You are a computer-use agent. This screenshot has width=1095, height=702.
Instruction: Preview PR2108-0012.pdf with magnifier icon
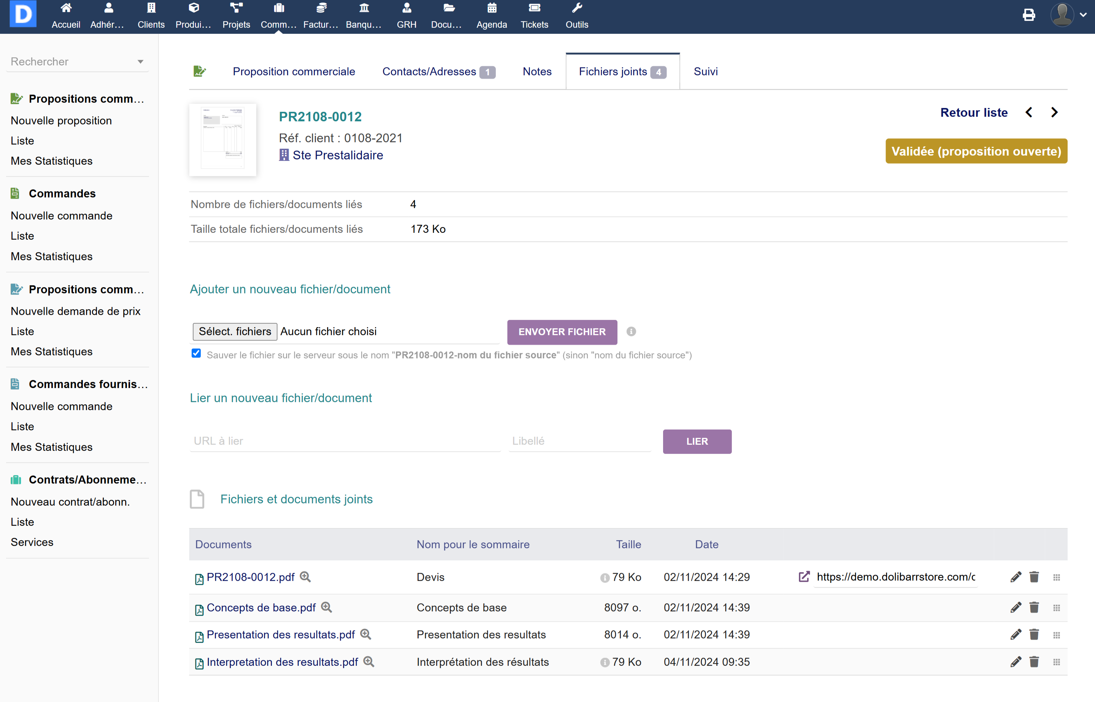305,577
